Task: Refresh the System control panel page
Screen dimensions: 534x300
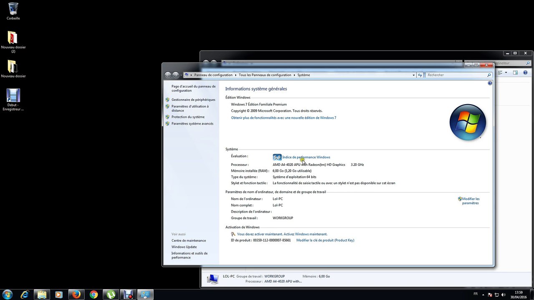Action: 420,75
